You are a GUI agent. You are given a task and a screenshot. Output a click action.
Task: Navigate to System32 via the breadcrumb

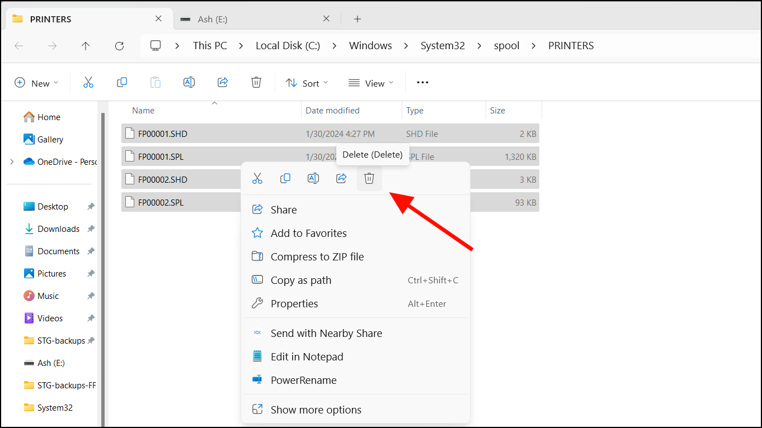tap(443, 45)
